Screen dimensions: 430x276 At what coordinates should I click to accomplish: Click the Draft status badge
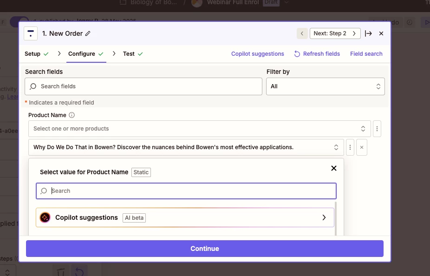(x=271, y=2)
